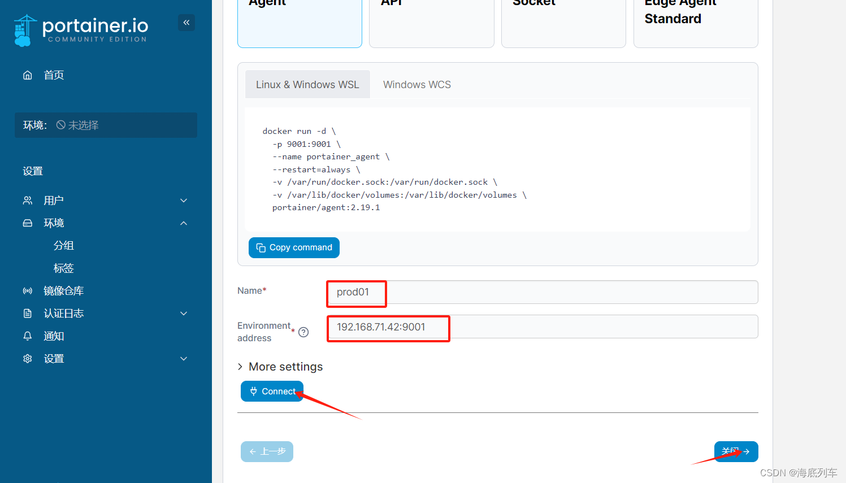This screenshot has width=846, height=483.
Task: Click the 关闭 close button
Action: 736,451
